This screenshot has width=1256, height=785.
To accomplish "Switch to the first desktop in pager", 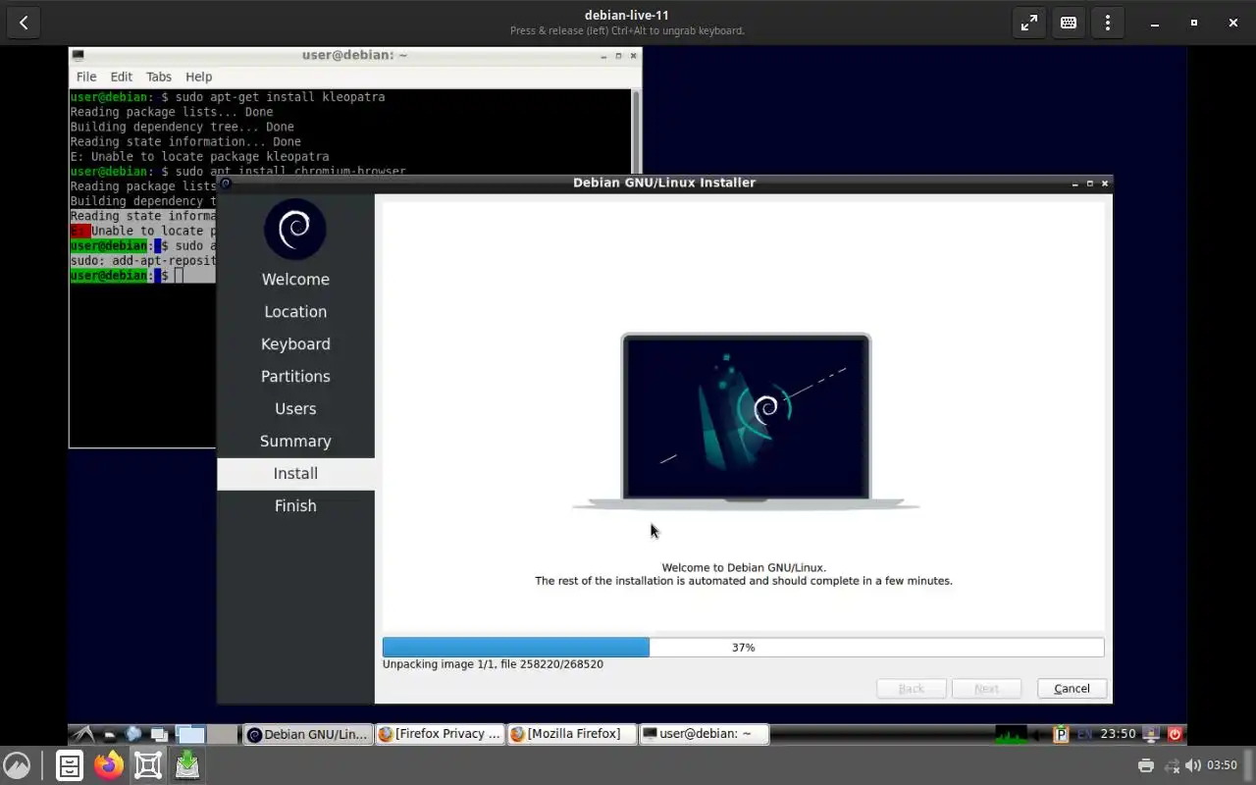I will [x=190, y=734].
